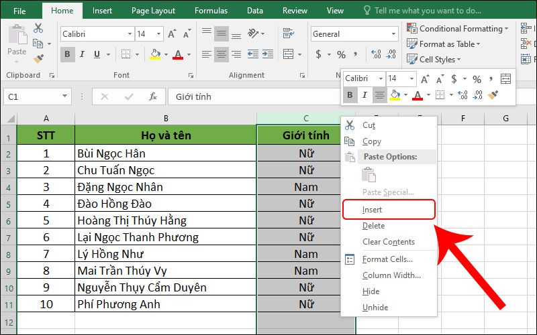Viewport: 537px width, 335px height.
Task: Apply Accounting dollar format in ribbon
Action: (x=318, y=54)
